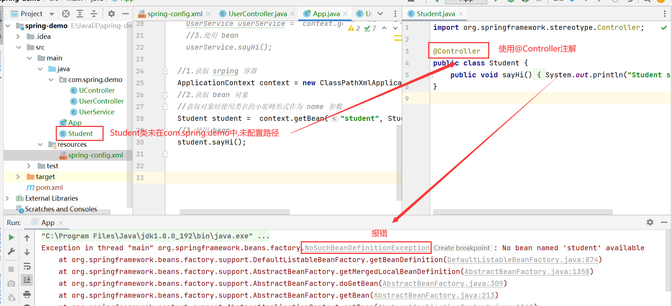Collapse the java source folder
The width and height of the screenshot is (672, 306).
click(40, 69)
